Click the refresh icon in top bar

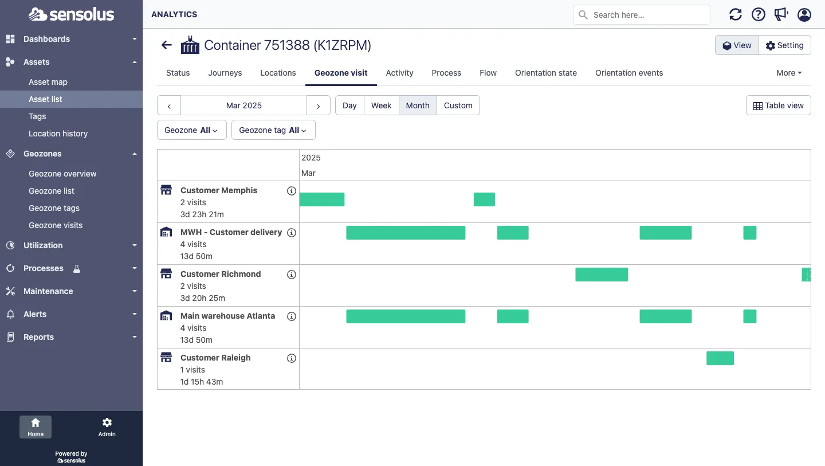pos(736,14)
